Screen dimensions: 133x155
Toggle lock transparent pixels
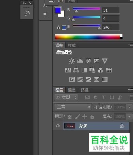pyautogui.click(x=69, y=117)
